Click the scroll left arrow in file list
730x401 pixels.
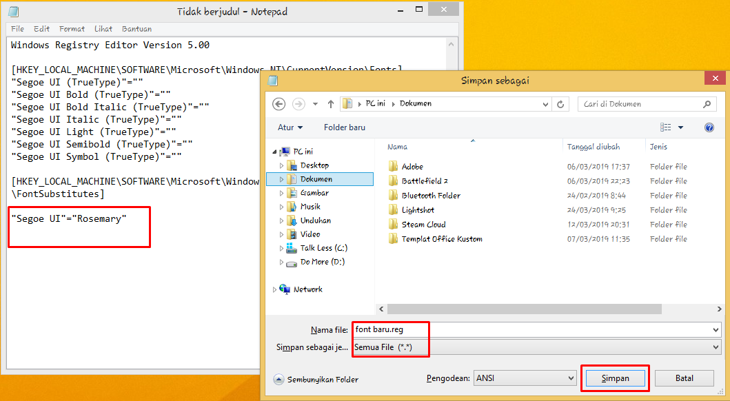coord(381,309)
